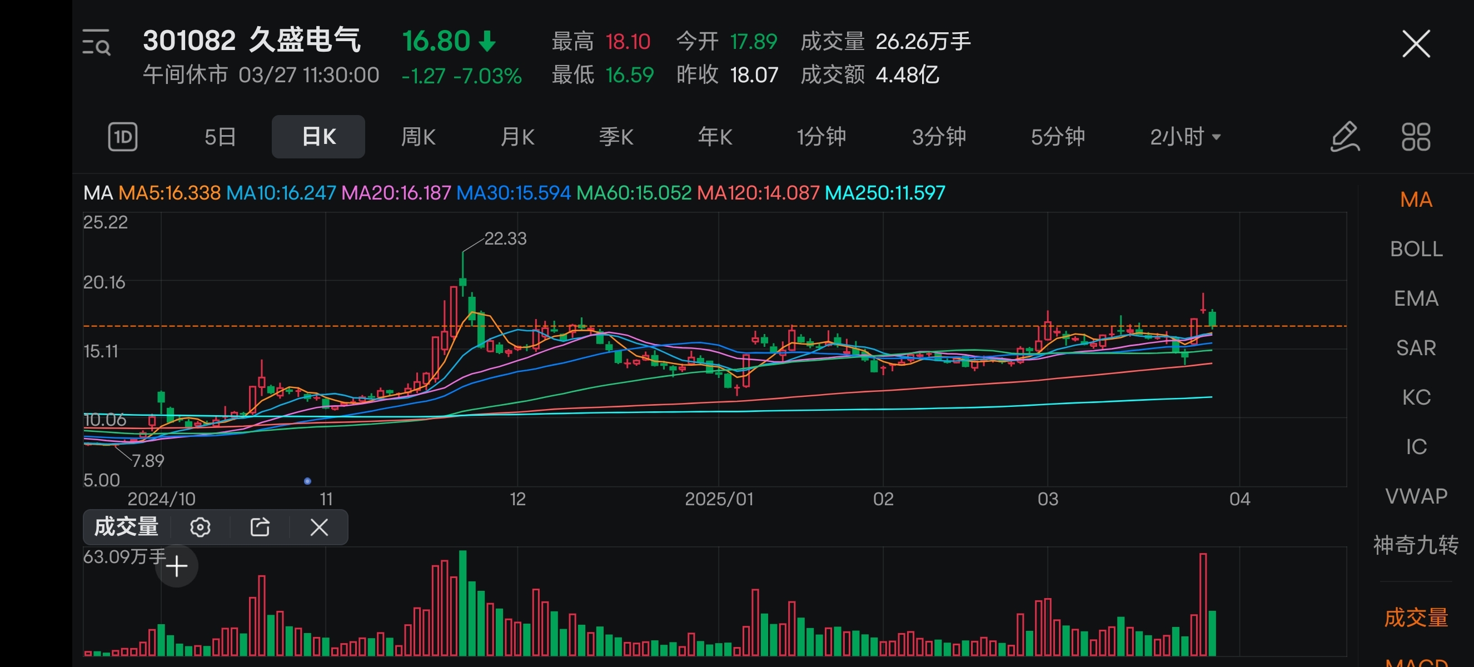This screenshot has height=667, width=1474.
Task: Click the 成交量 label in volume toolbar
Action: [127, 527]
